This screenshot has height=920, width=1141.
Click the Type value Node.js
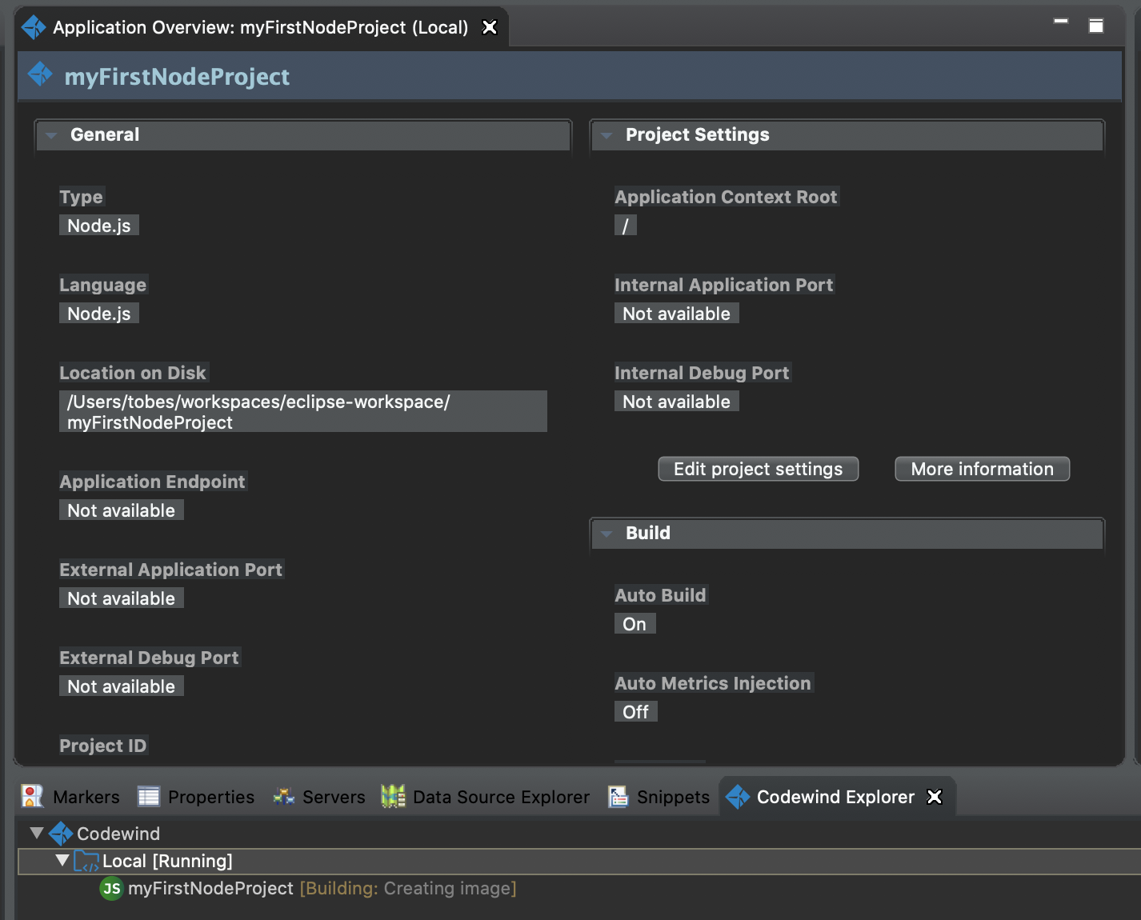click(99, 226)
